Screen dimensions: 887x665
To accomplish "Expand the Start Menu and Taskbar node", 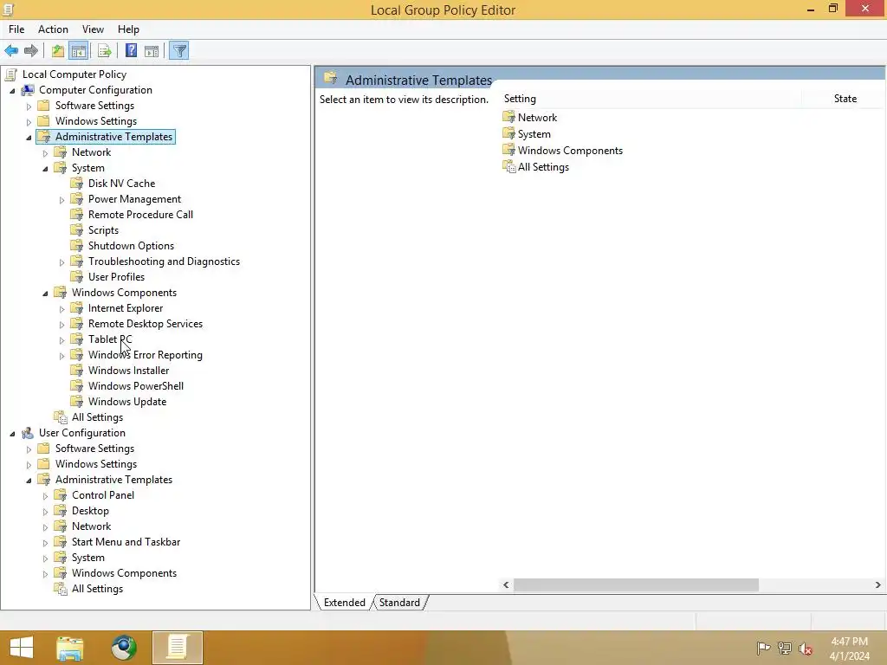I will [x=45, y=542].
